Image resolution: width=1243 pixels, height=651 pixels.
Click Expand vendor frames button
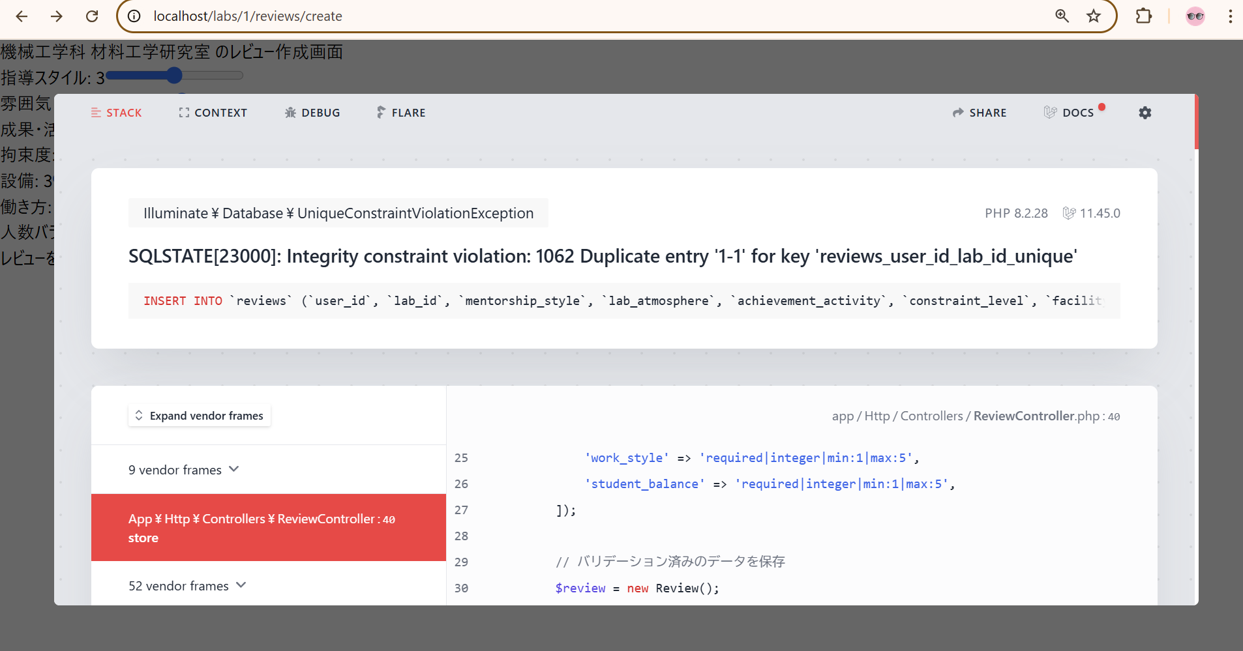tap(200, 416)
